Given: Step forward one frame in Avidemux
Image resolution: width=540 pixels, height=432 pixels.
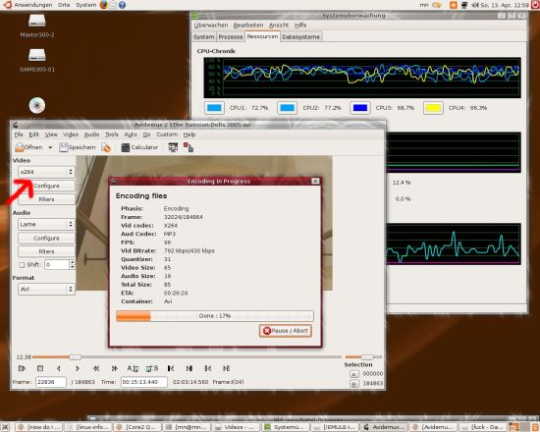Looking at the screenshot, I should click(78, 368).
